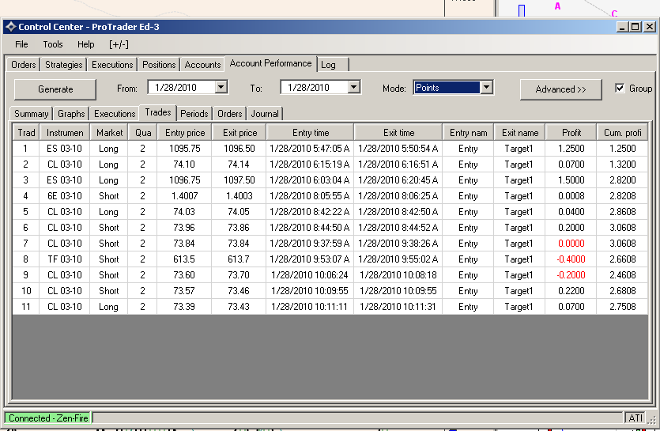Sort by the Entry time column header
The image size is (660, 431).
pyautogui.click(x=311, y=133)
